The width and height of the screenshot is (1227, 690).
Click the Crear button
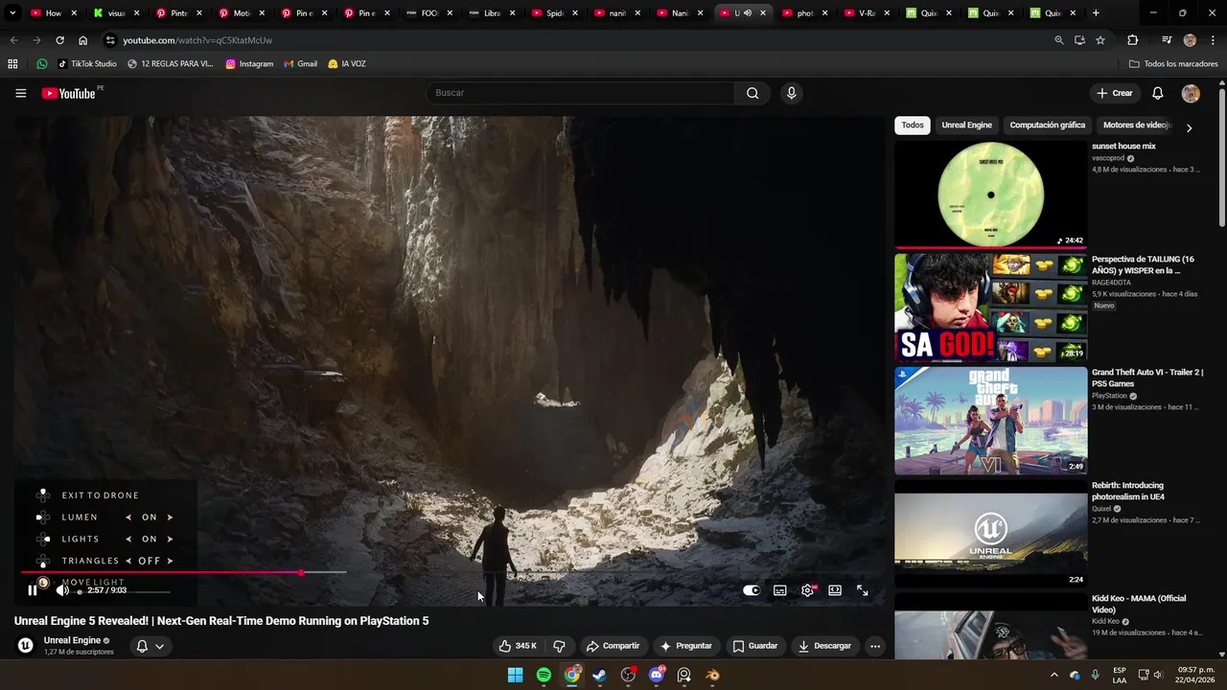[x=1115, y=93]
